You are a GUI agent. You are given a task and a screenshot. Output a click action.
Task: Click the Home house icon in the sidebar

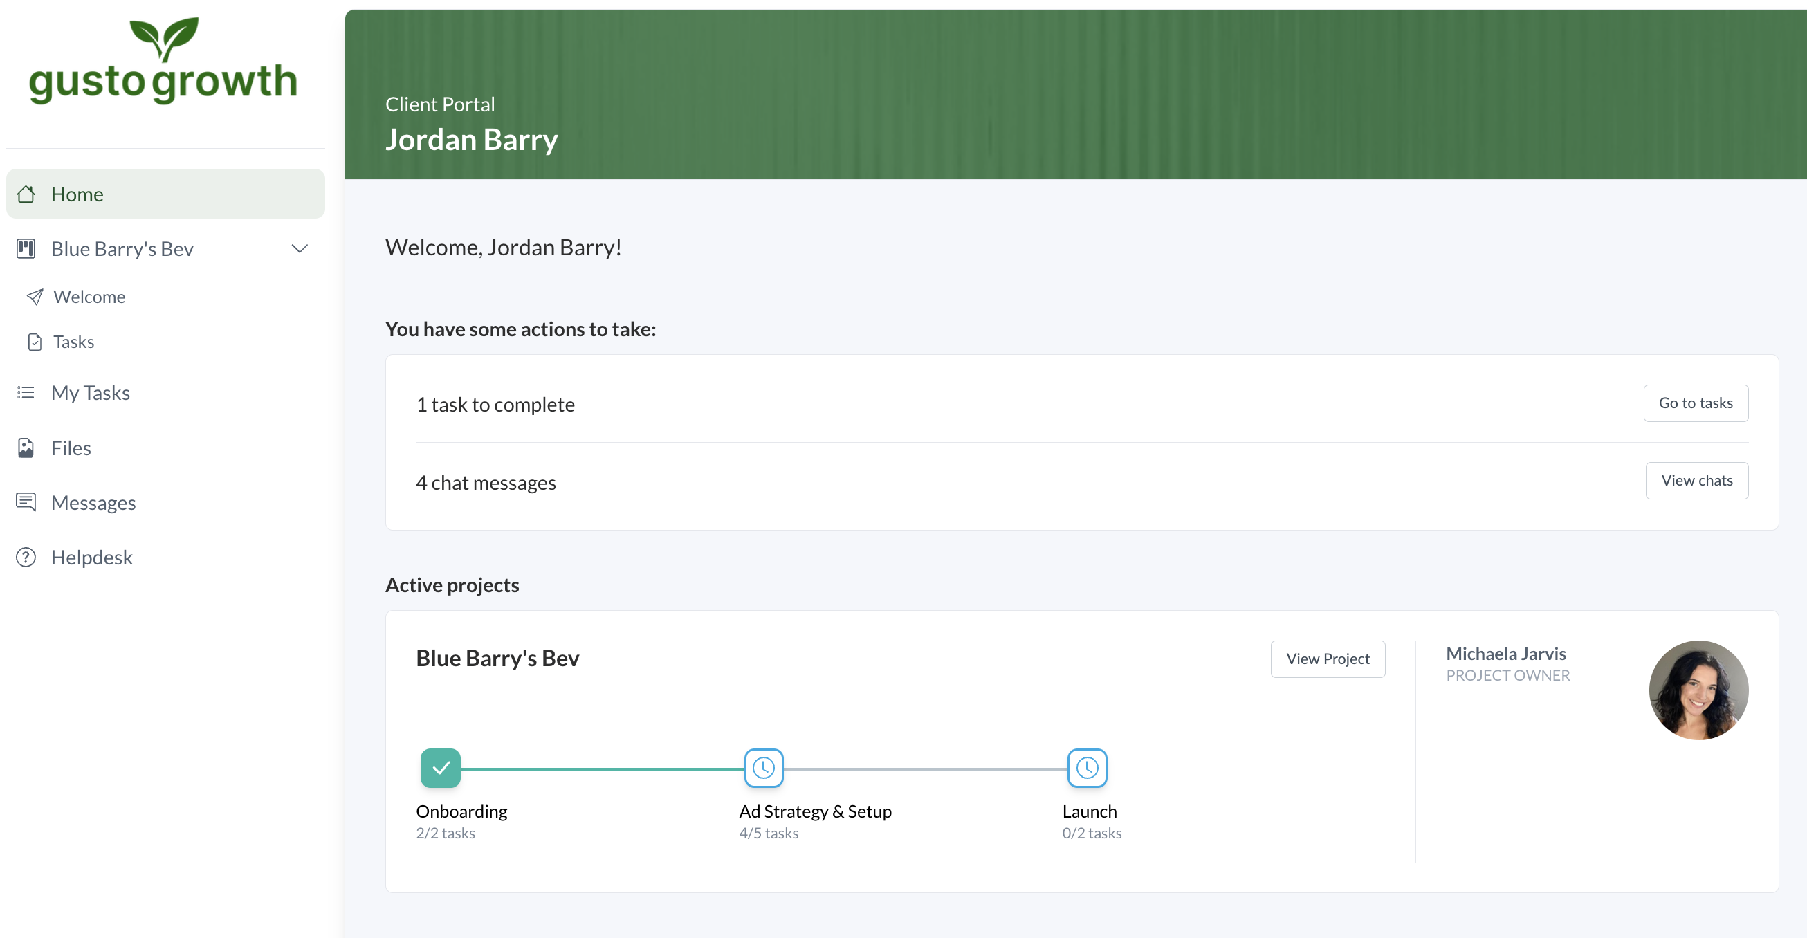click(26, 194)
